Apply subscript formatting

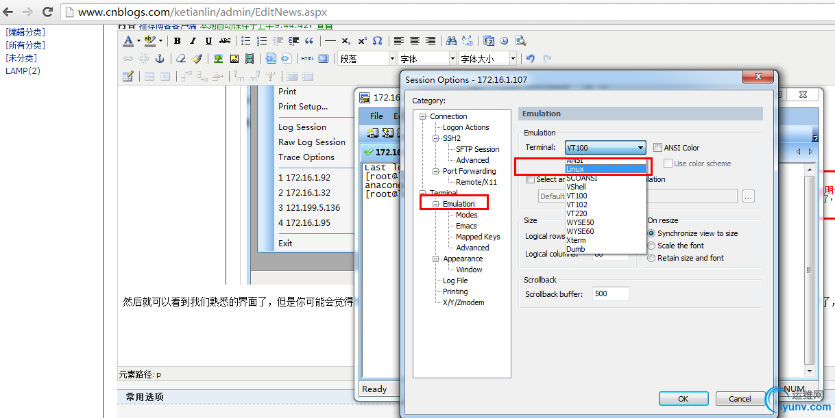coord(346,41)
